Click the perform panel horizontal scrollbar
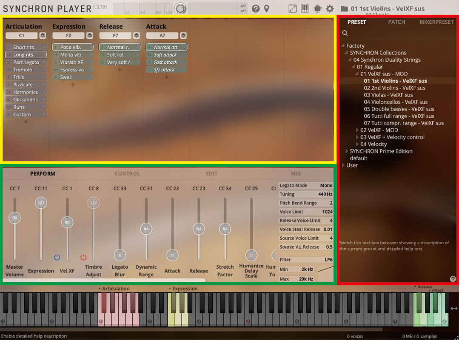The width and height of the screenshot is (459, 340). 104,280
